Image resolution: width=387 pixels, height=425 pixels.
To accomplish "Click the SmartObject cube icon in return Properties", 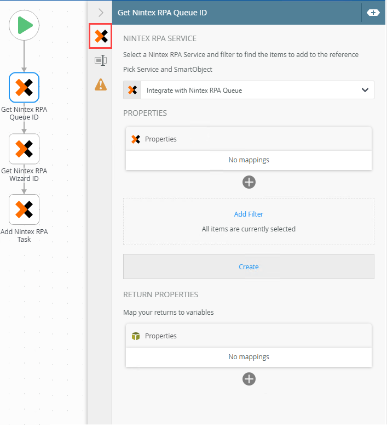I will tap(136, 336).
